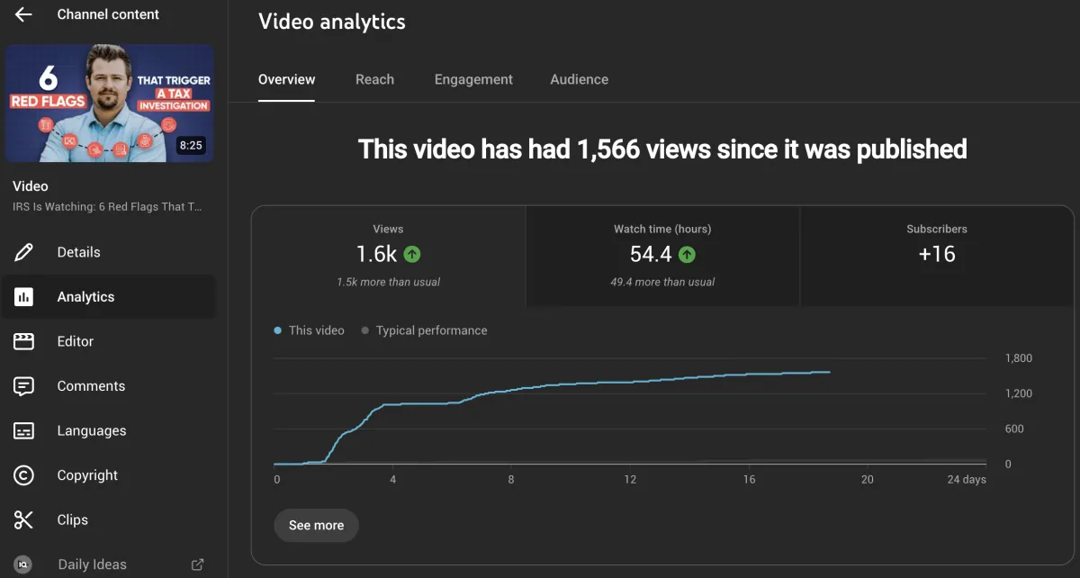Click the video title 'IRS Is Watching'

tap(107, 207)
